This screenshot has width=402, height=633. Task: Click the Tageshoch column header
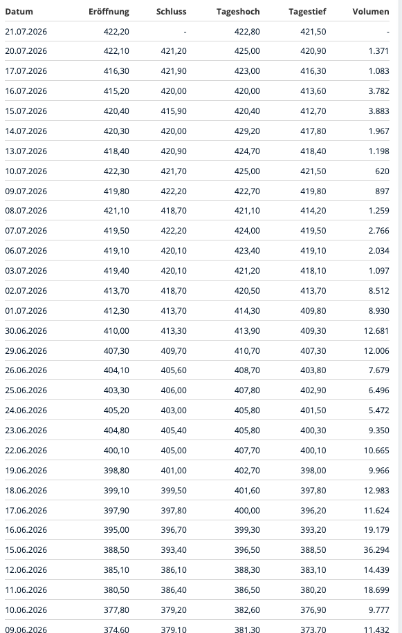[x=238, y=12]
